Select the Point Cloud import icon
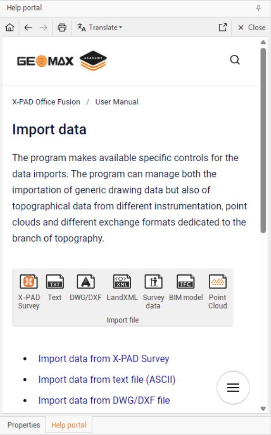Viewport: 271px width, 435px height. click(x=218, y=281)
